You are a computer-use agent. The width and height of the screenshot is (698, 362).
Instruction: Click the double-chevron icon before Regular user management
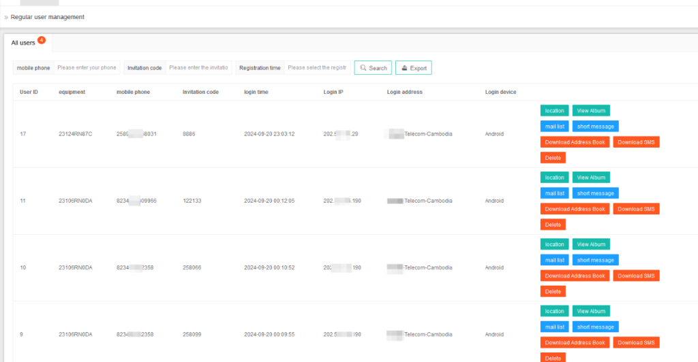(x=6, y=17)
